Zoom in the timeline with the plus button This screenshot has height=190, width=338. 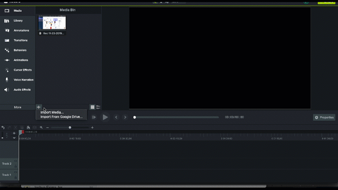point(92,128)
